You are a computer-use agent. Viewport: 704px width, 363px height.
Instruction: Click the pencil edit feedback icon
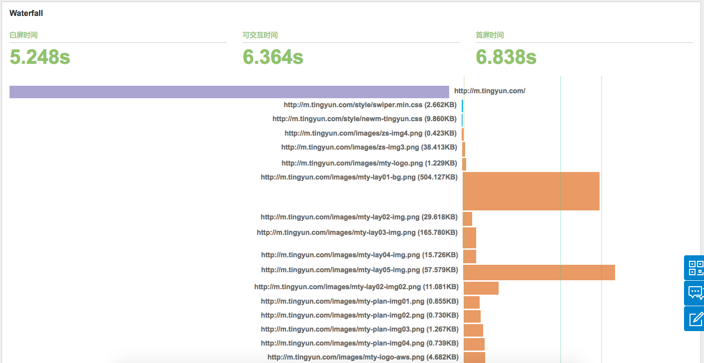(x=695, y=319)
